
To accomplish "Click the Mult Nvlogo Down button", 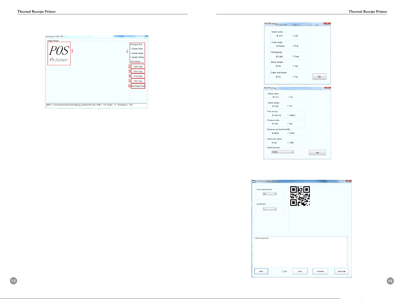I will [x=138, y=86].
